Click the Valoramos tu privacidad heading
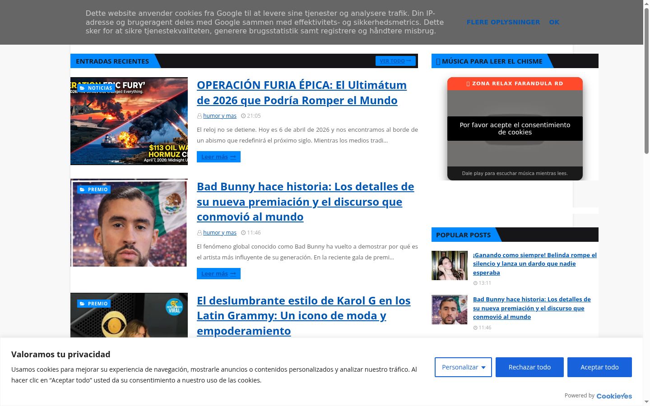 tap(61, 354)
